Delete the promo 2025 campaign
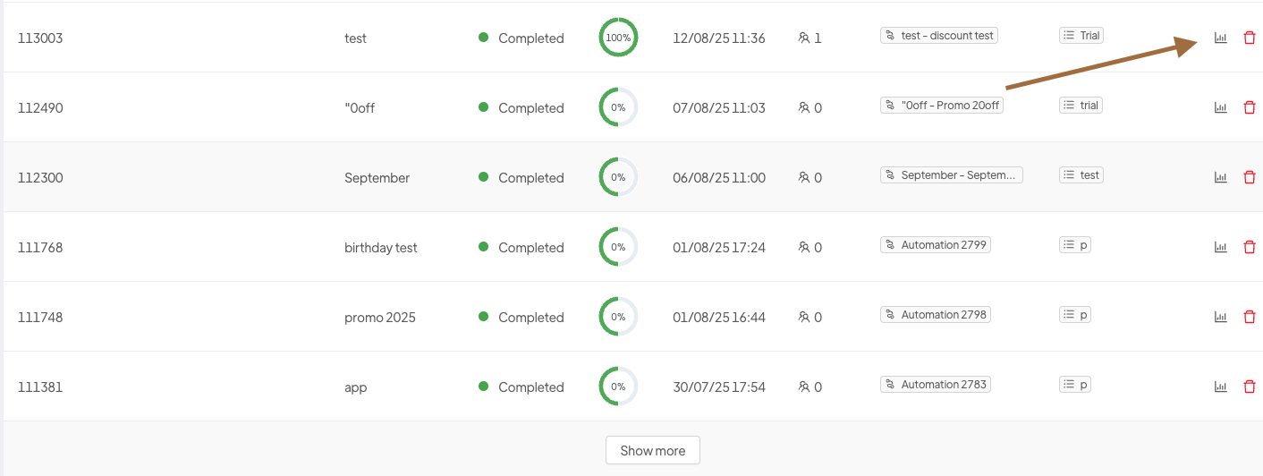Image resolution: width=1263 pixels, height=476 pixels. pos(1250,317)
